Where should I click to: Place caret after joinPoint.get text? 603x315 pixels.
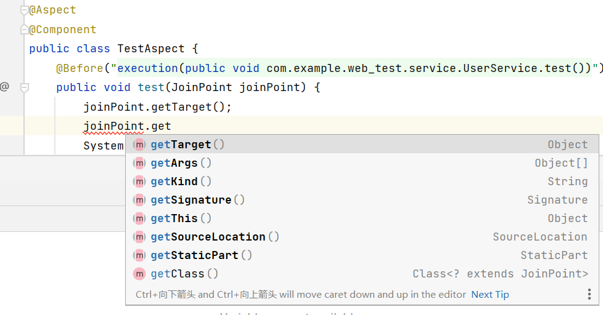(171, 126)
